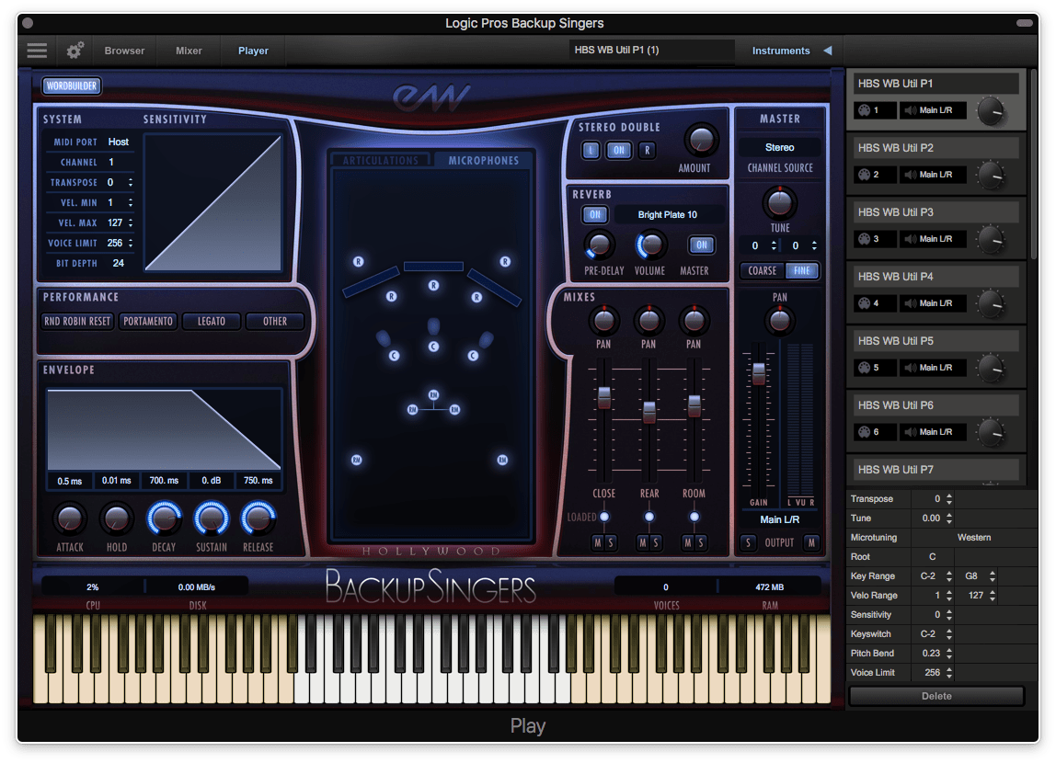Click the Master Gain fader

click(x=759, y=372)
